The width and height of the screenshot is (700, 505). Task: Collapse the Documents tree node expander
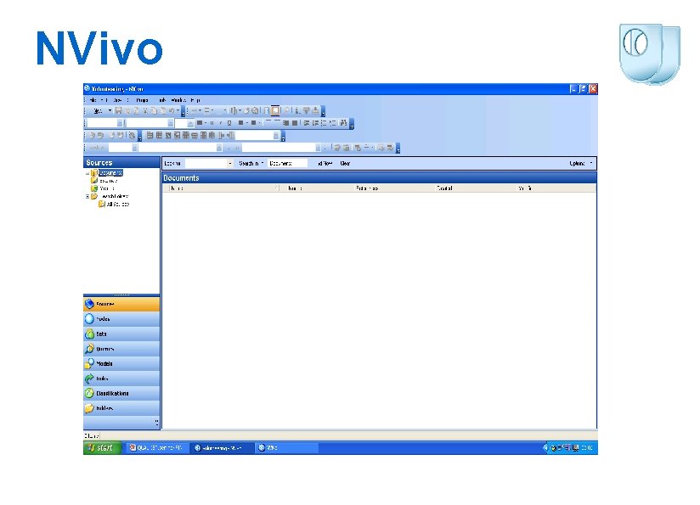(x=87, y=173)
